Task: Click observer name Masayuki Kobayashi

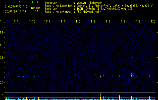Action: pyautogui.click(x=90, y=3)
